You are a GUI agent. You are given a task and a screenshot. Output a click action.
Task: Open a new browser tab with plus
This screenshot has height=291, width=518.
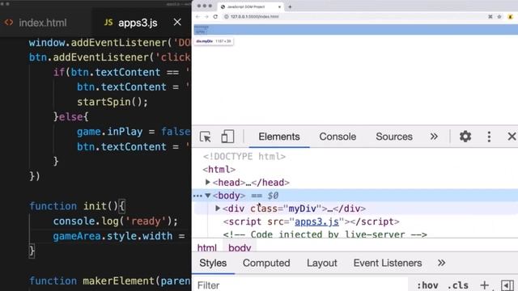290,6
